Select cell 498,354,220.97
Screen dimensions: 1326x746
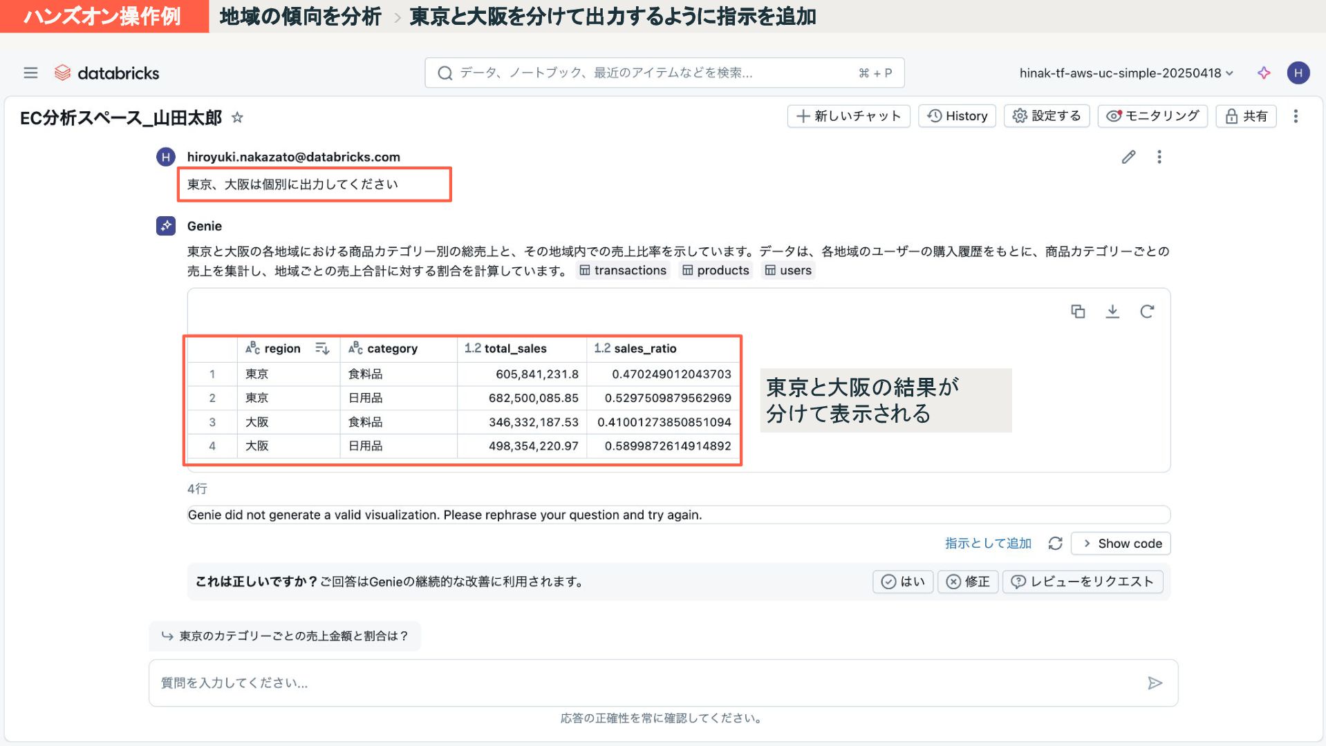point(521,446)
